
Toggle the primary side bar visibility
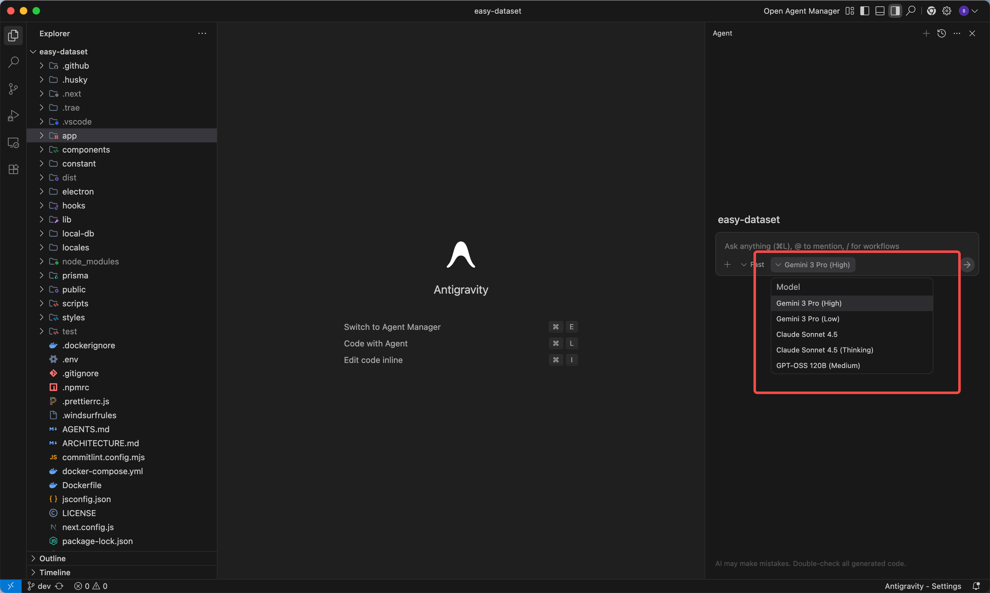click(x=864, y=11)
